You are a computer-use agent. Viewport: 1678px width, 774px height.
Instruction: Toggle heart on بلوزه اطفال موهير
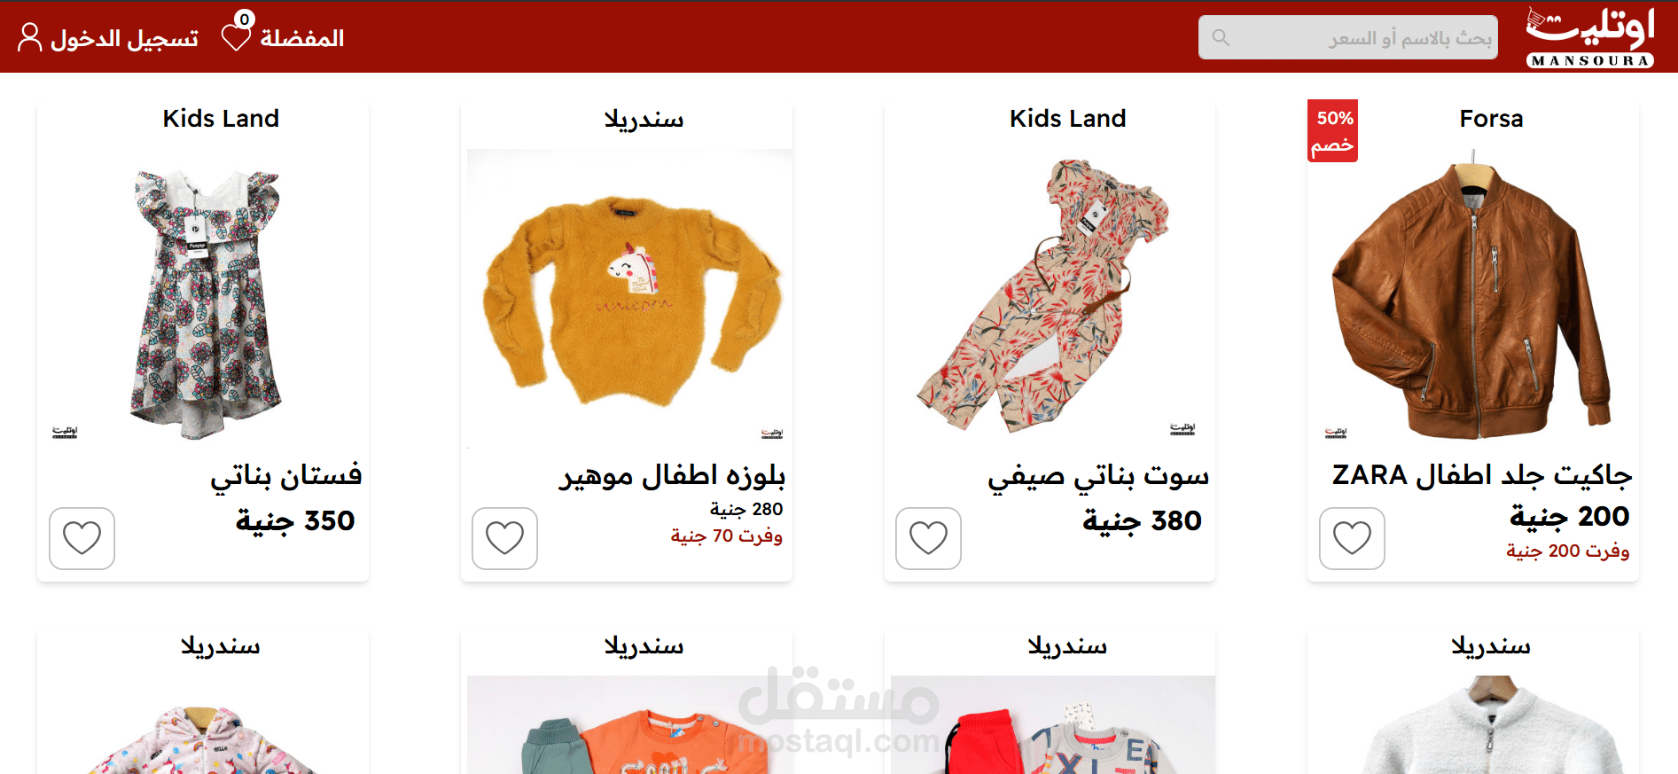(x=504, y=538)
